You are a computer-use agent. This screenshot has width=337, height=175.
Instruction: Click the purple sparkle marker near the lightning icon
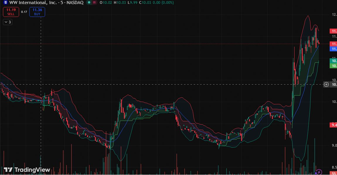tap(316, 173)
